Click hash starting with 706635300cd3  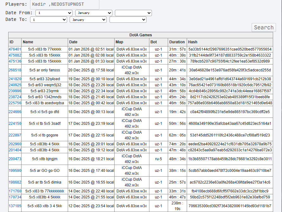230,206
